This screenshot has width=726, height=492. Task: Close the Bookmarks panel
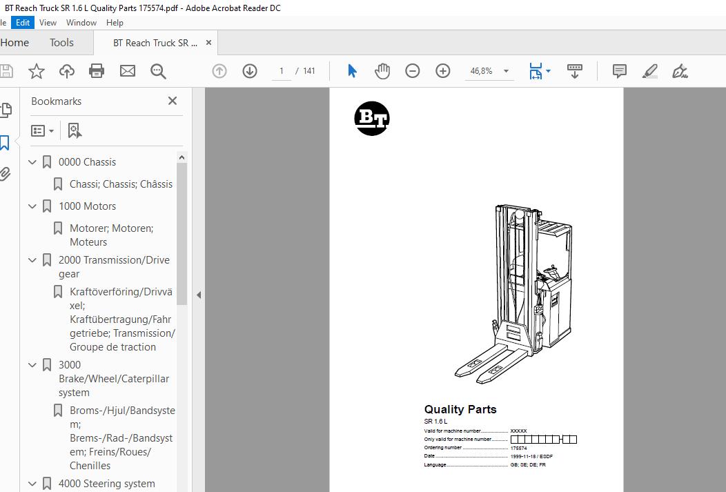point(173,101)
